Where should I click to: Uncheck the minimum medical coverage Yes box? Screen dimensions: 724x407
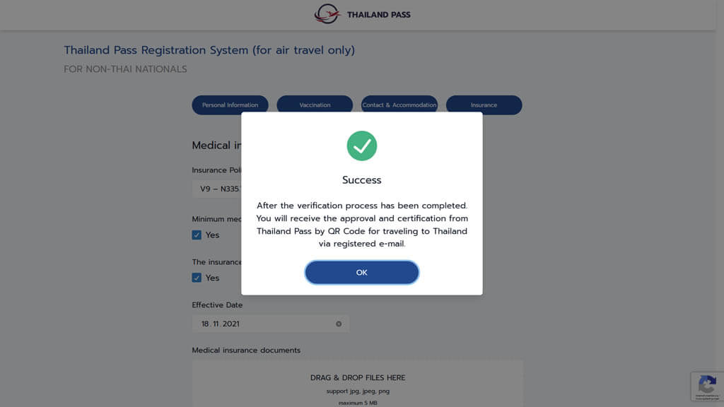[x=197, y=235]
